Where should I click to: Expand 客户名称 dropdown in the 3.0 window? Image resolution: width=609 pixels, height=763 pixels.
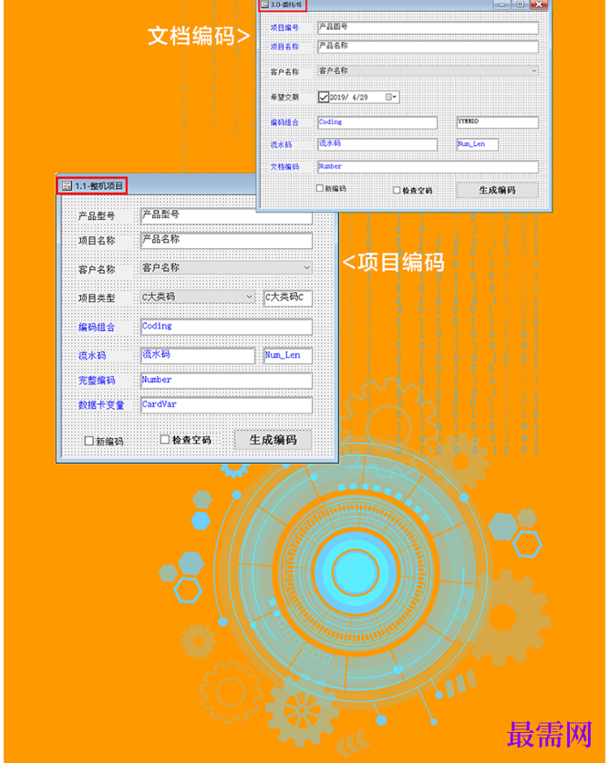pyautogui.click(x=533, y=71)
